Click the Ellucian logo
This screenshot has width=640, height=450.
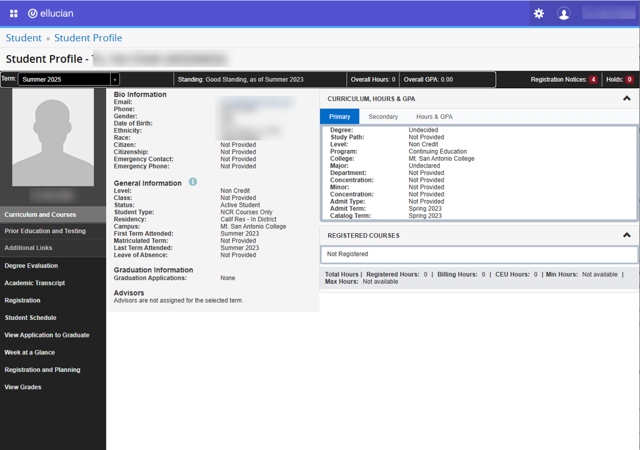click(51, 13)
